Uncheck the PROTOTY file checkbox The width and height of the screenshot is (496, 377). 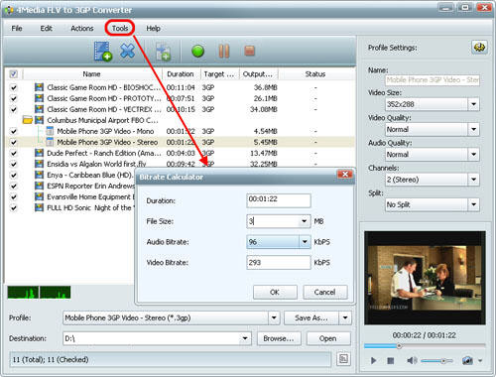tap(14, 98)
